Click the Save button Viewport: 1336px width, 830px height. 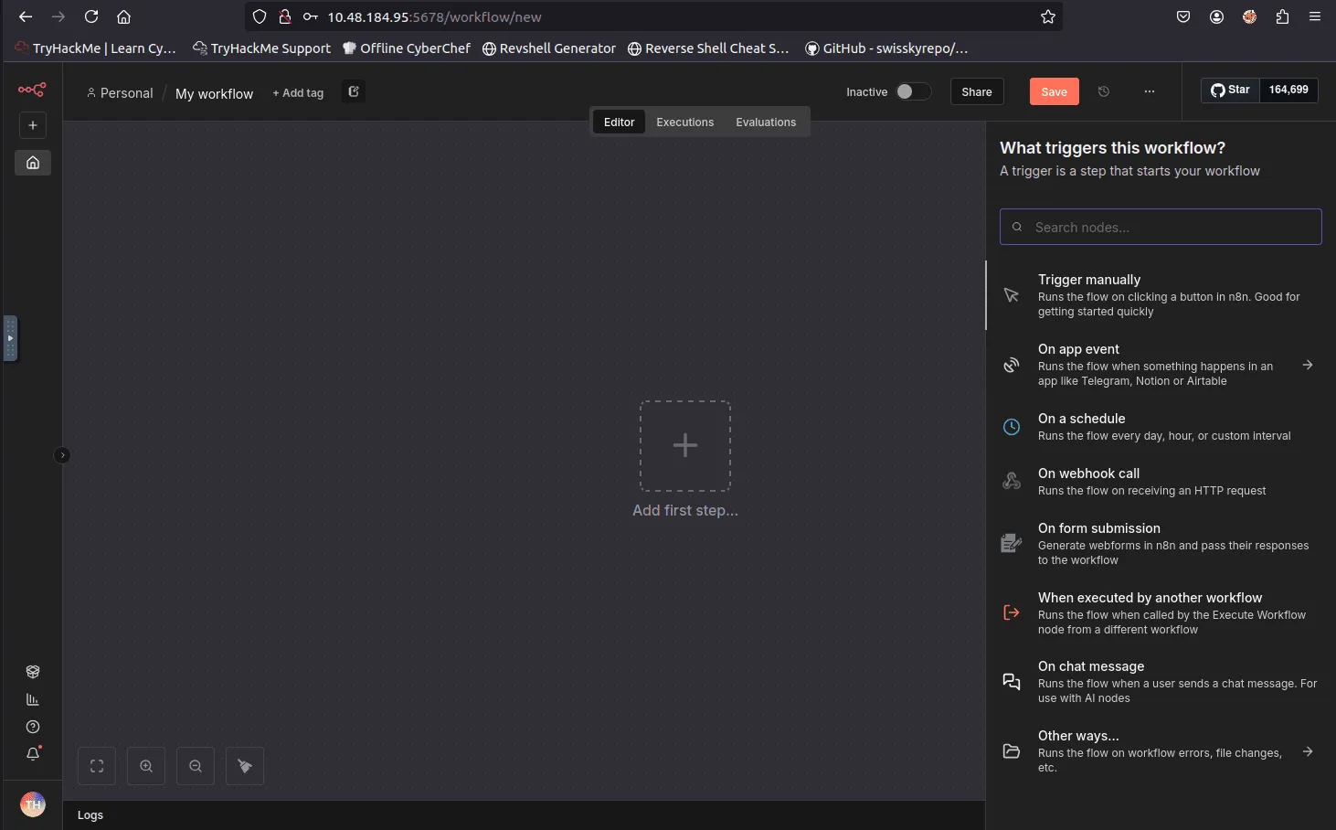pos(1054,91)
